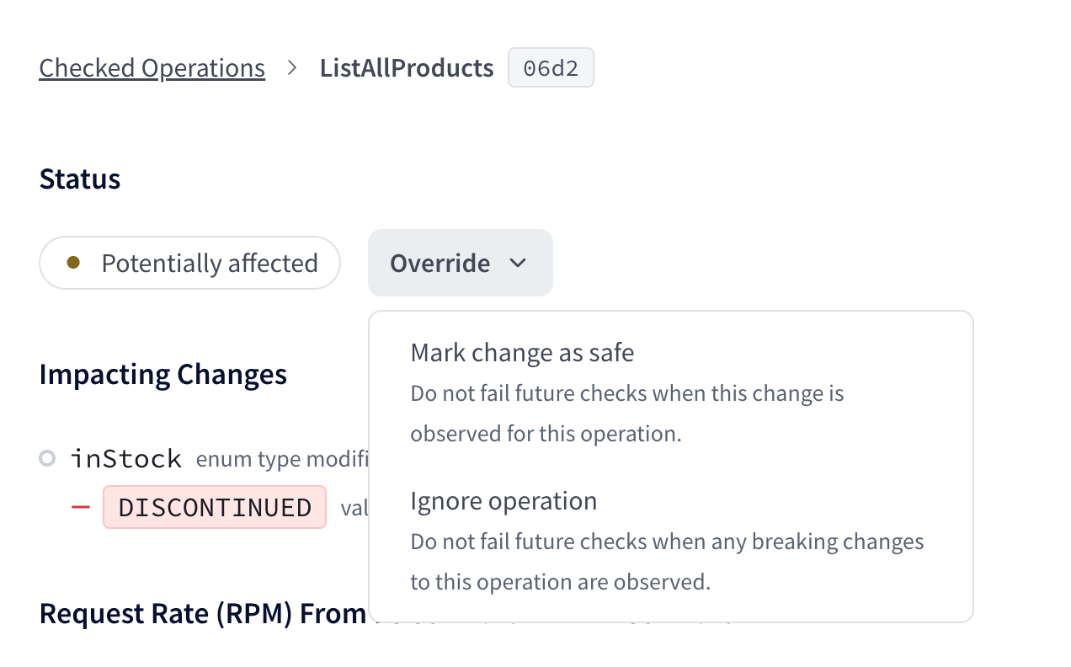Screen dimensions: 1071x667
Task: Click the Impacting Changes heading
Action: click(163, 374)
